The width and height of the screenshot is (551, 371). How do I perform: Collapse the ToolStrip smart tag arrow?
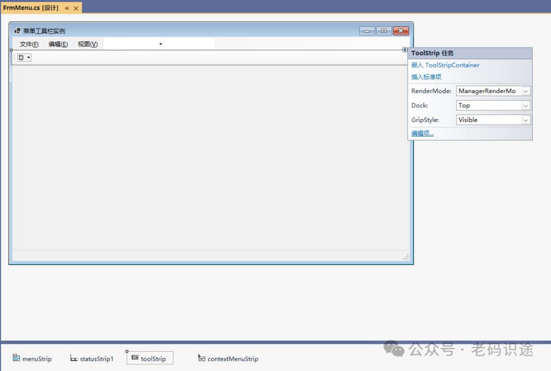(405, 50)
